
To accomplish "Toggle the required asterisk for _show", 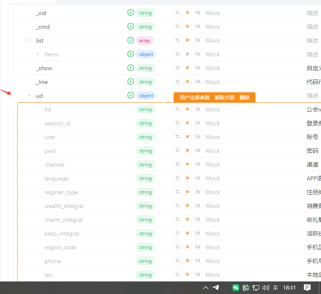I will (187, 68).
